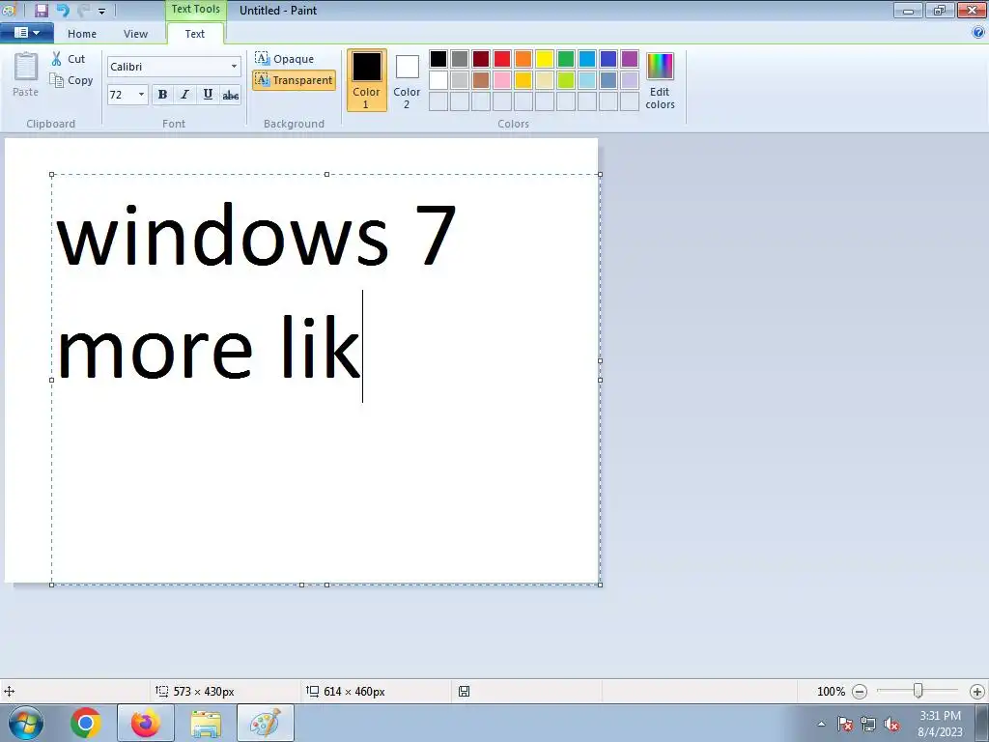The image size is (989, 742).
Task: Pick the purple color swatch
Action: coord(630,59)
